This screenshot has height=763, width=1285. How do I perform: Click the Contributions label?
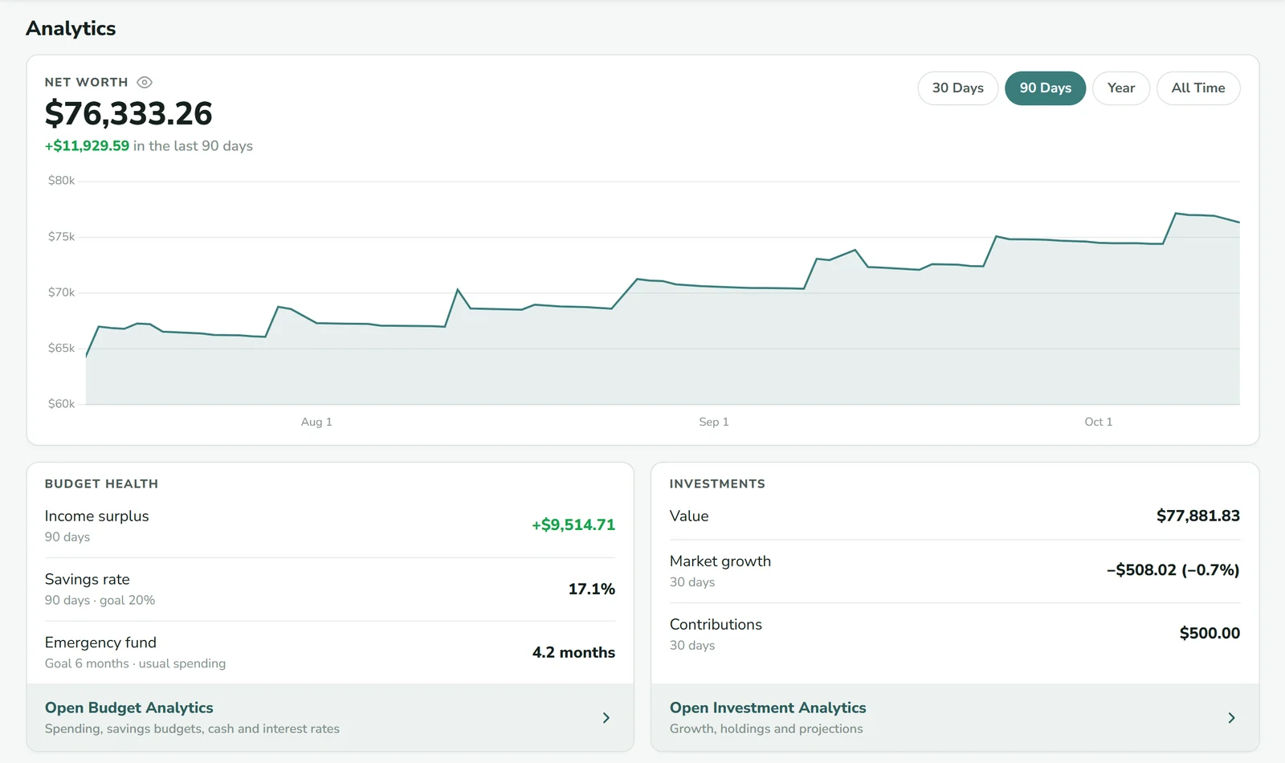[716, 625]
